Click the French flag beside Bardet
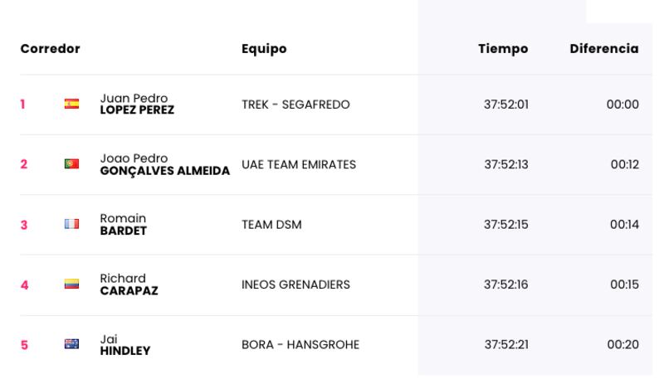Viewport: 664px width, 384px height. [71, 224]
